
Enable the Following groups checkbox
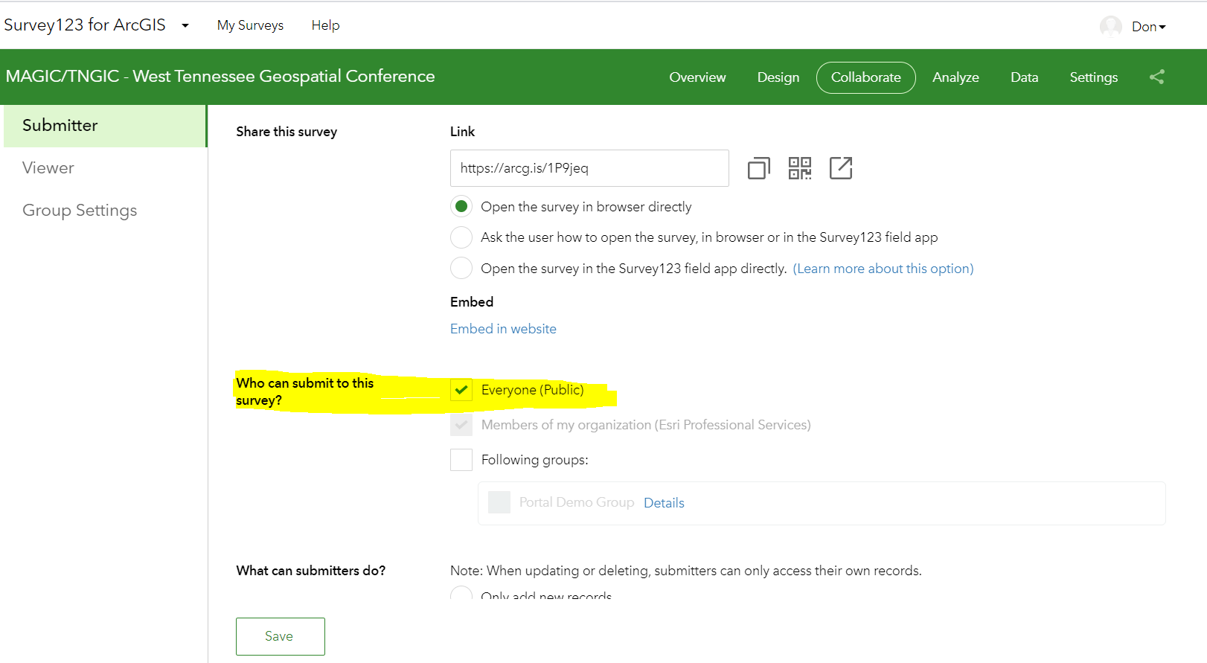(461, 460)
